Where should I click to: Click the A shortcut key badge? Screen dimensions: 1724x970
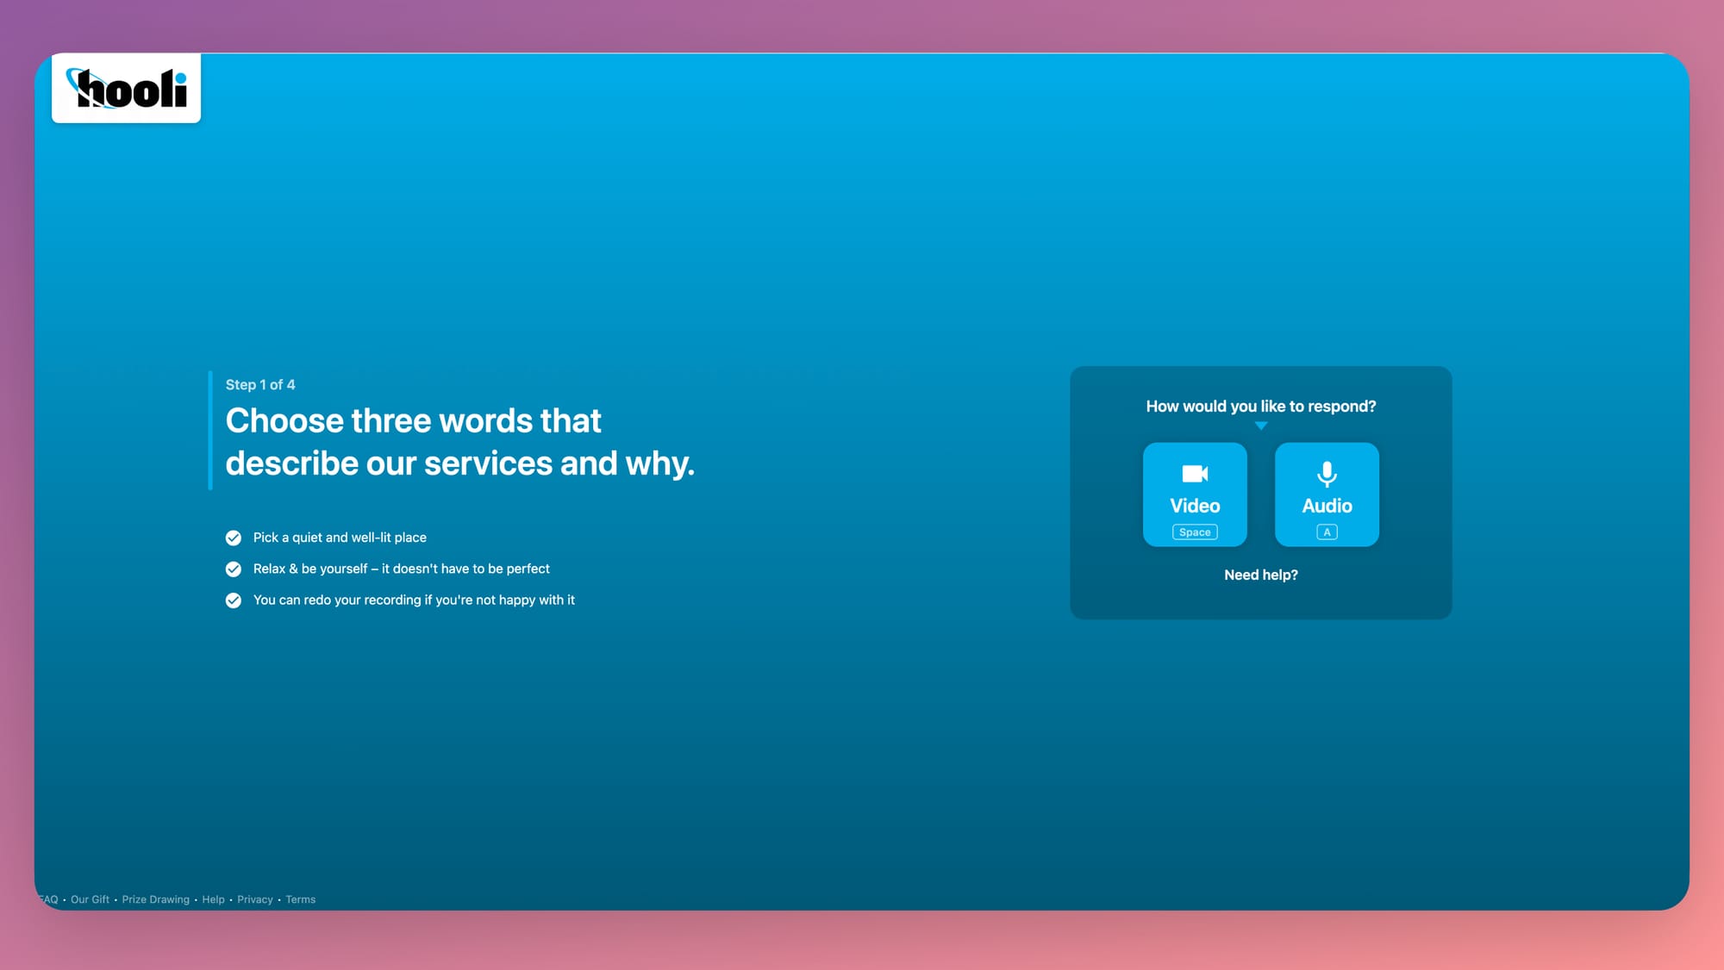pyautogui.click(x=1327, y=532)
